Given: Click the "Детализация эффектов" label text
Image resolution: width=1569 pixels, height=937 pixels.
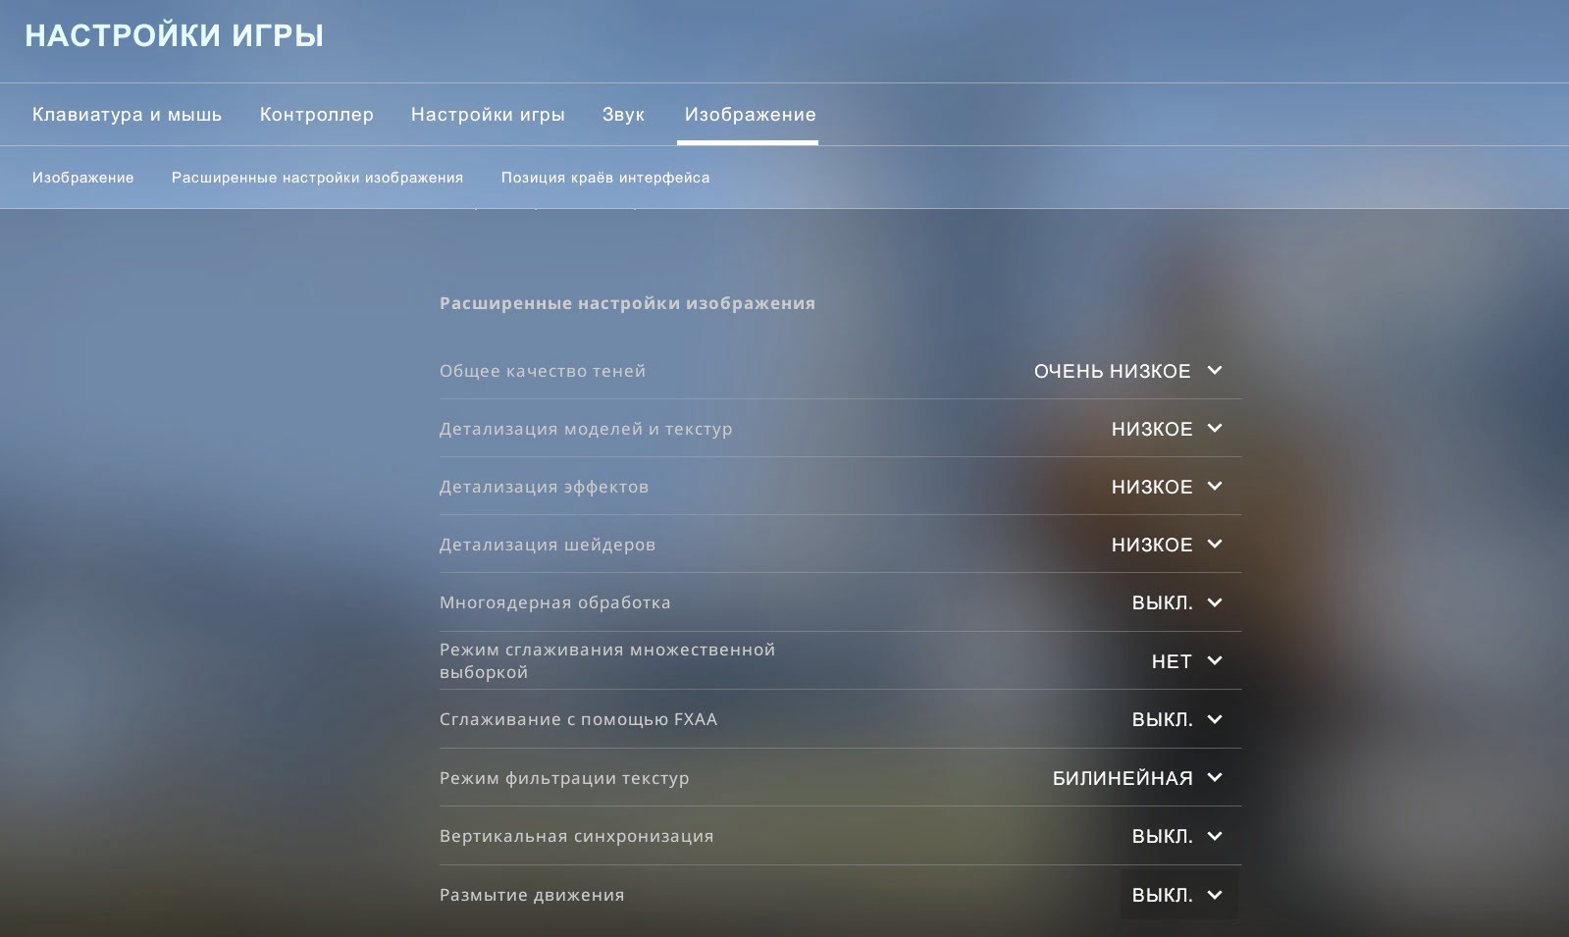Looking at the screenshot, I should coord(544,487).
